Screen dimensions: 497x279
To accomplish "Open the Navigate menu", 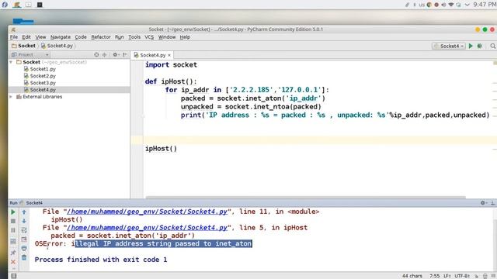I will click(x=61, y=37).
